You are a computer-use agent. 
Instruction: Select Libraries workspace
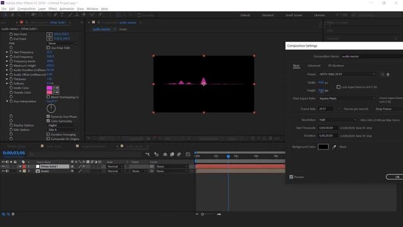[319, 15]
